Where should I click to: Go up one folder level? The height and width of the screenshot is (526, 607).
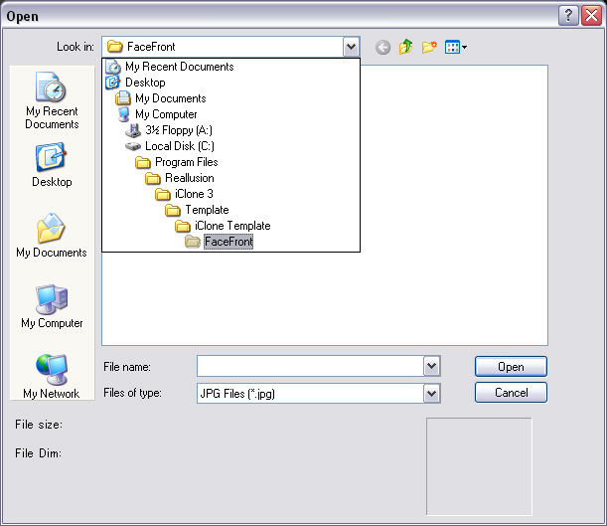point(405,48)
